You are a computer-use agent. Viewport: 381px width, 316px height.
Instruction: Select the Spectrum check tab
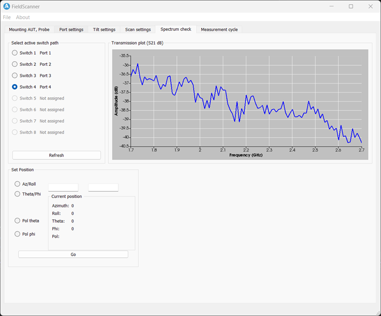point(176,29)
